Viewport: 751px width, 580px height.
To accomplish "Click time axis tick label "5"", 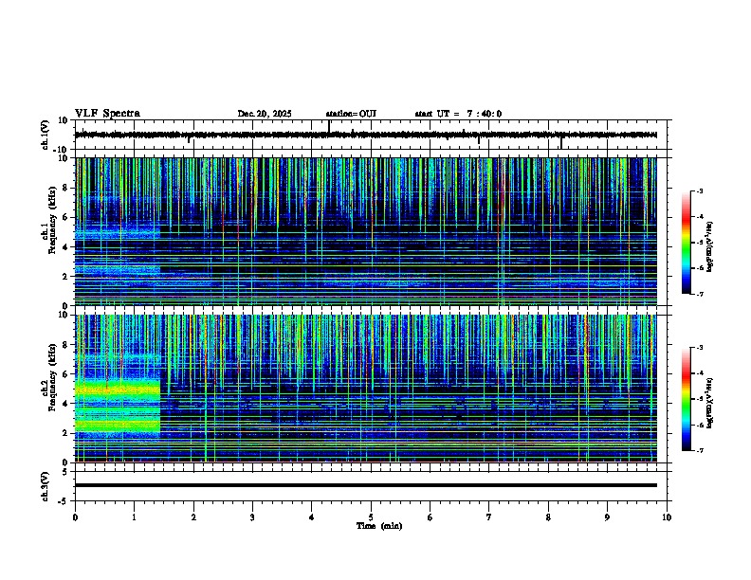I will tap(371, 517).
